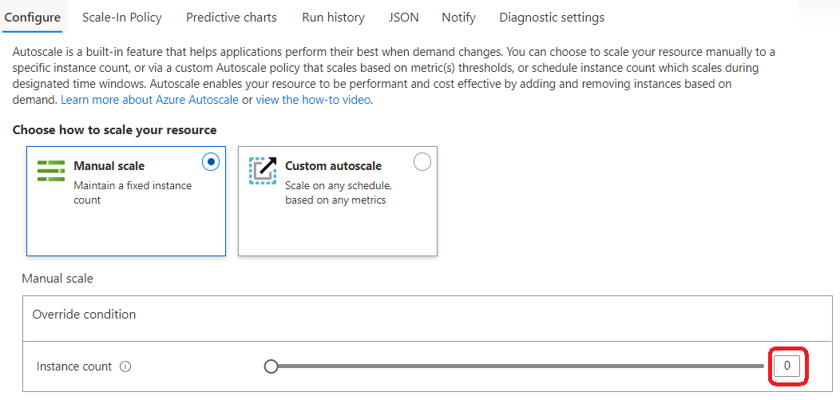Viewport: 840px width, 400px height.
Task: Open Learn more about Azure Autoscale link
Action: click(149, 100)
